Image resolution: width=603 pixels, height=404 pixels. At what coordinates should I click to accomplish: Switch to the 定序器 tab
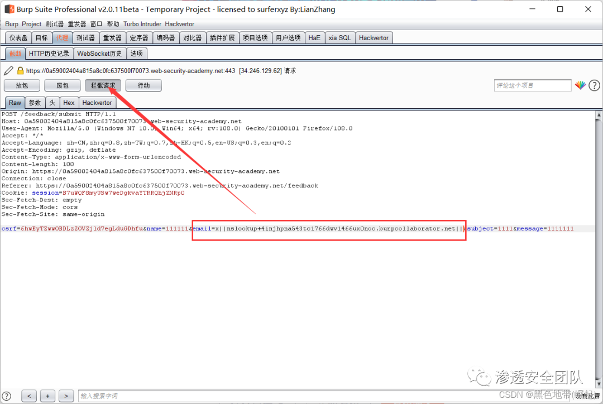click(x=139, y=38)
